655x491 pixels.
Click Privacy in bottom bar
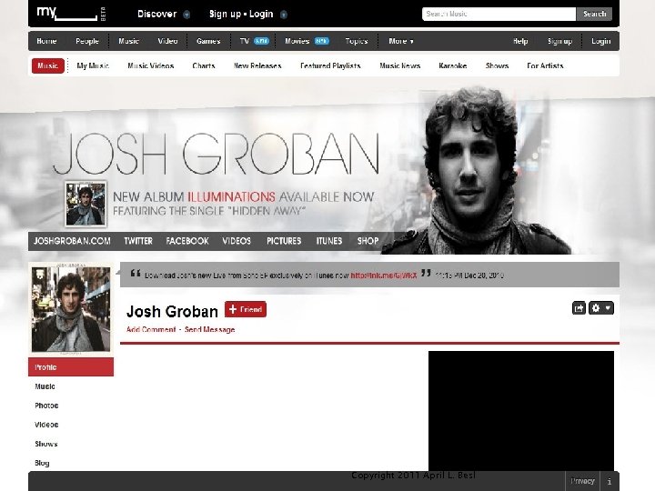582,481
